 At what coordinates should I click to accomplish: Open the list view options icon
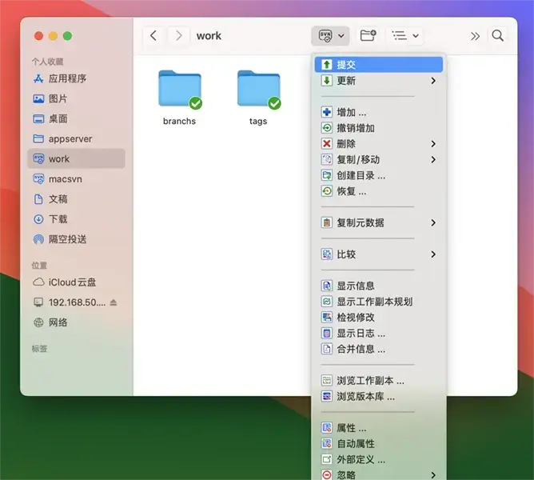tap(399, 35)
